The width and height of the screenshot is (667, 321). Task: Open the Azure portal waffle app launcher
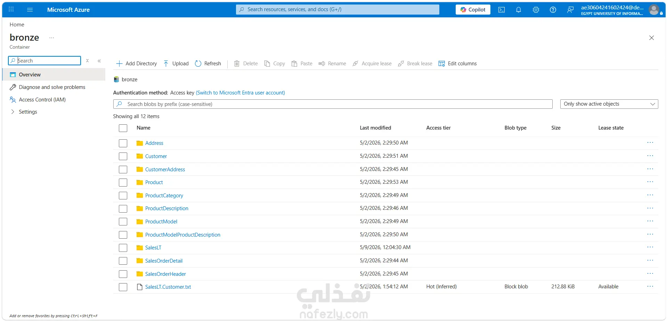click(x=11, y=9)
